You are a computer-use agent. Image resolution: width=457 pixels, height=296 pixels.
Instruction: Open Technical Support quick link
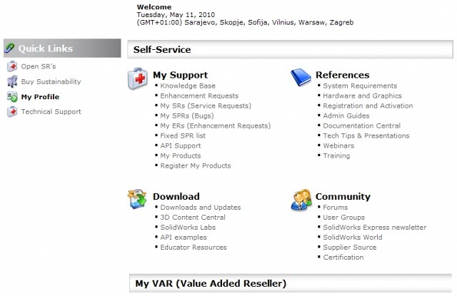tap(51, 112)
